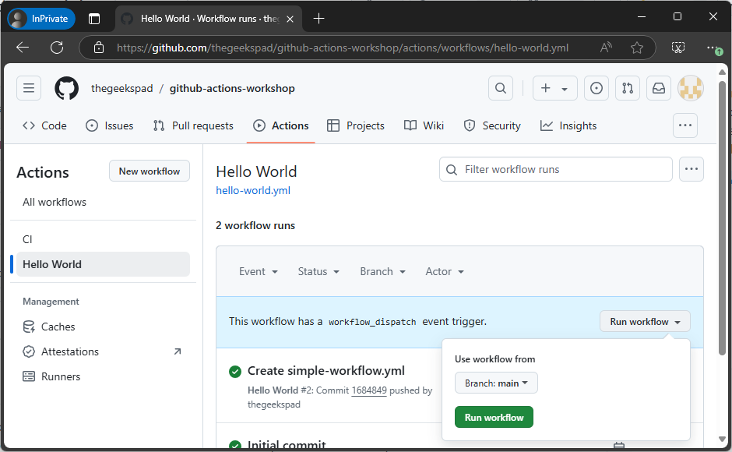Open the hello-world.yml file link

click(253, 190)
